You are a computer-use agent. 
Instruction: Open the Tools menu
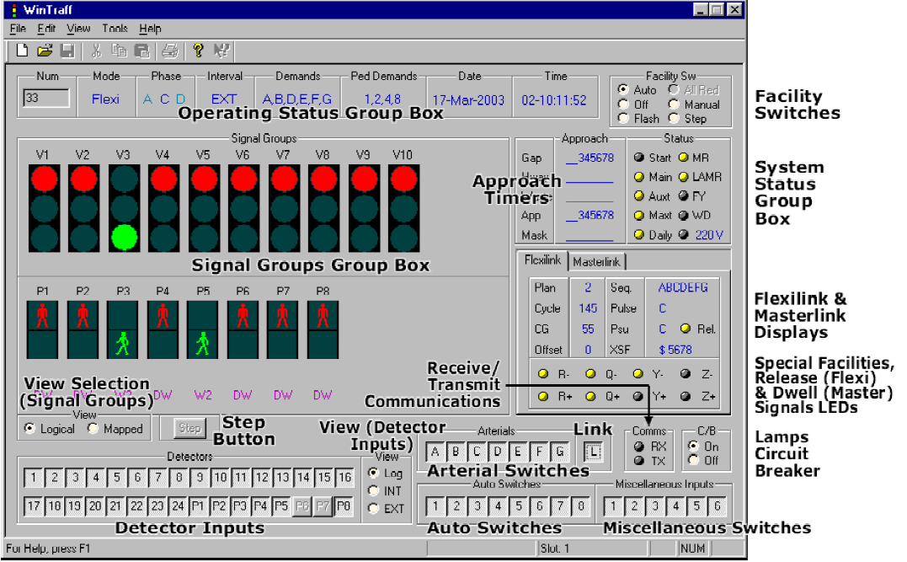pyautogui.click(x=115, y=29)
